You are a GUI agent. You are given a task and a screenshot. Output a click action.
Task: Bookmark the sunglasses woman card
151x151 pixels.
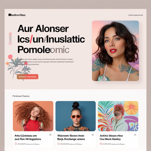point(93,135)
